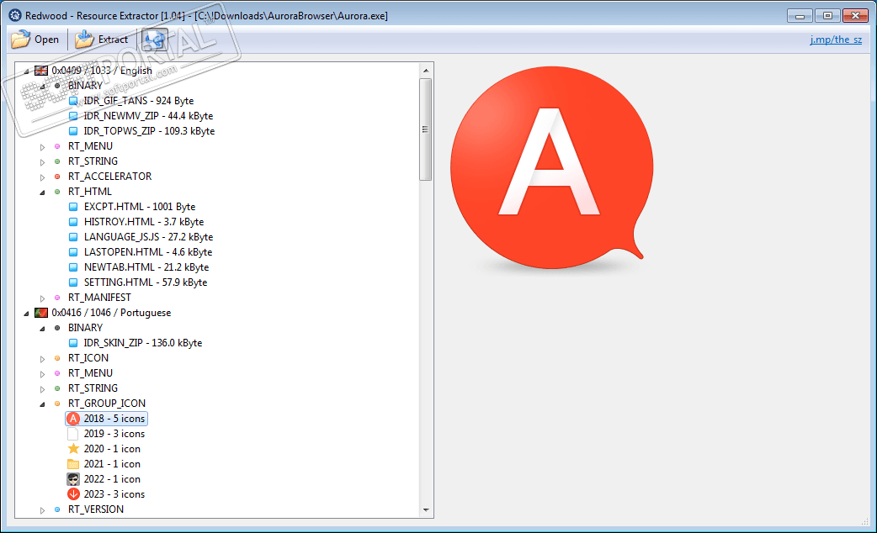
Task: Expand the English RT_MENU node
Action: click(x=43, y=147)
